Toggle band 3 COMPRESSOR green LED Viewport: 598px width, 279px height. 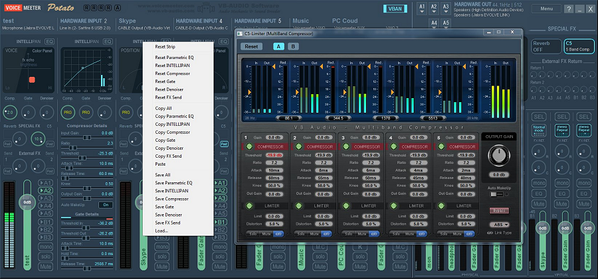[x=346, y=146]
